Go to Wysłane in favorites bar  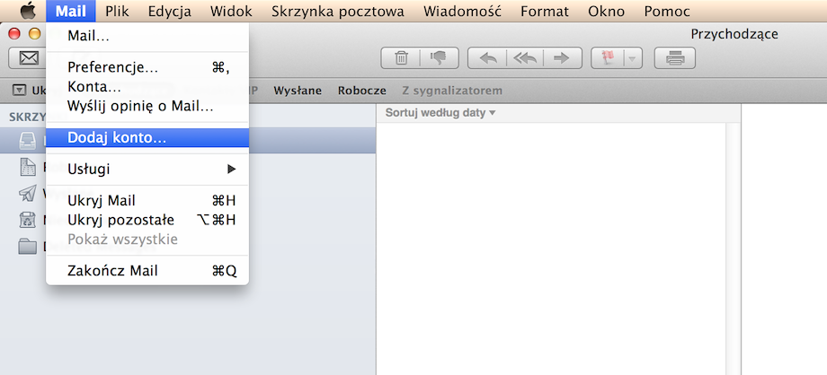[298, 91]
